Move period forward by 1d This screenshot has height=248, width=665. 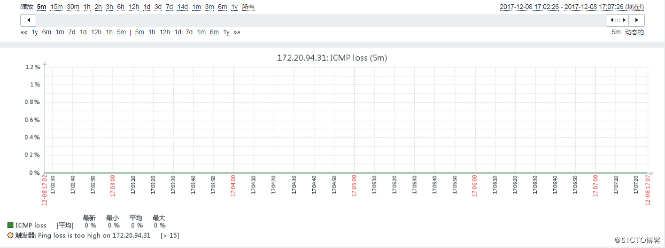pos(178,32)
